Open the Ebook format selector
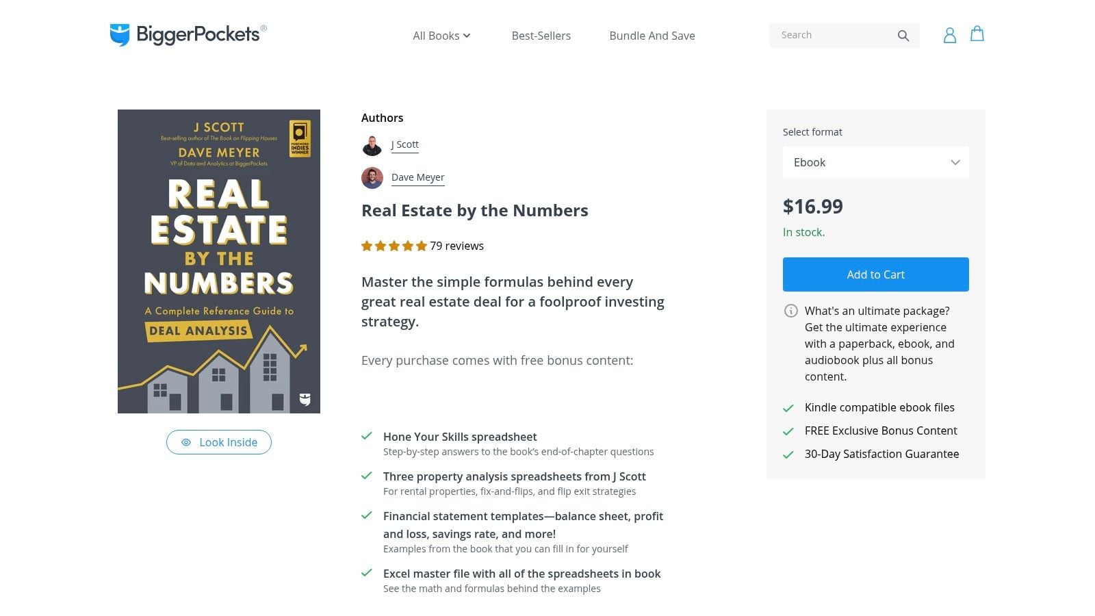Viewport: 1095px width, 616px height. coord(875,162)
